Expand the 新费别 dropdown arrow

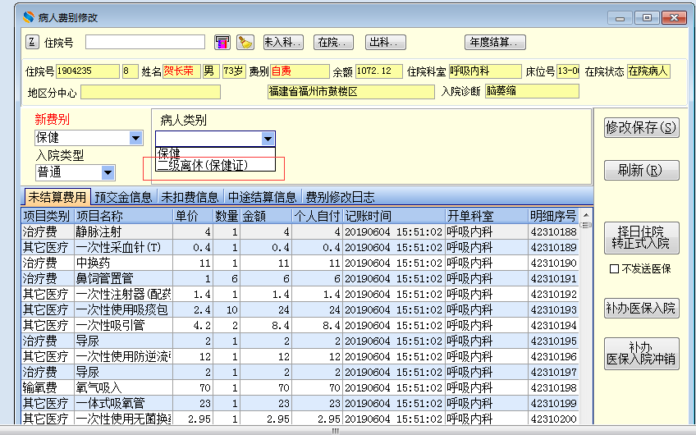[135, 138]
